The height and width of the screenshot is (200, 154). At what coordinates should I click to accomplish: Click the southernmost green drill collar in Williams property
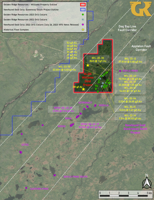pyautogui.click(x=98, y=91)
